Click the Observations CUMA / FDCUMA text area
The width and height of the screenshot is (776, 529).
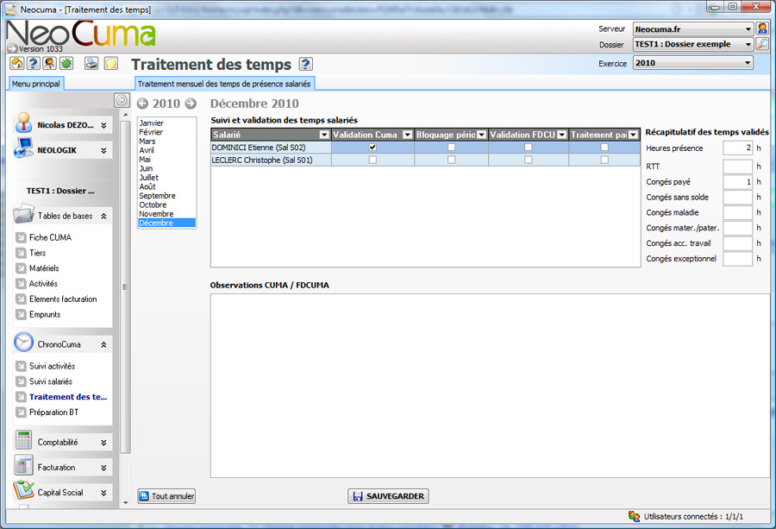(x=490, y=386)
